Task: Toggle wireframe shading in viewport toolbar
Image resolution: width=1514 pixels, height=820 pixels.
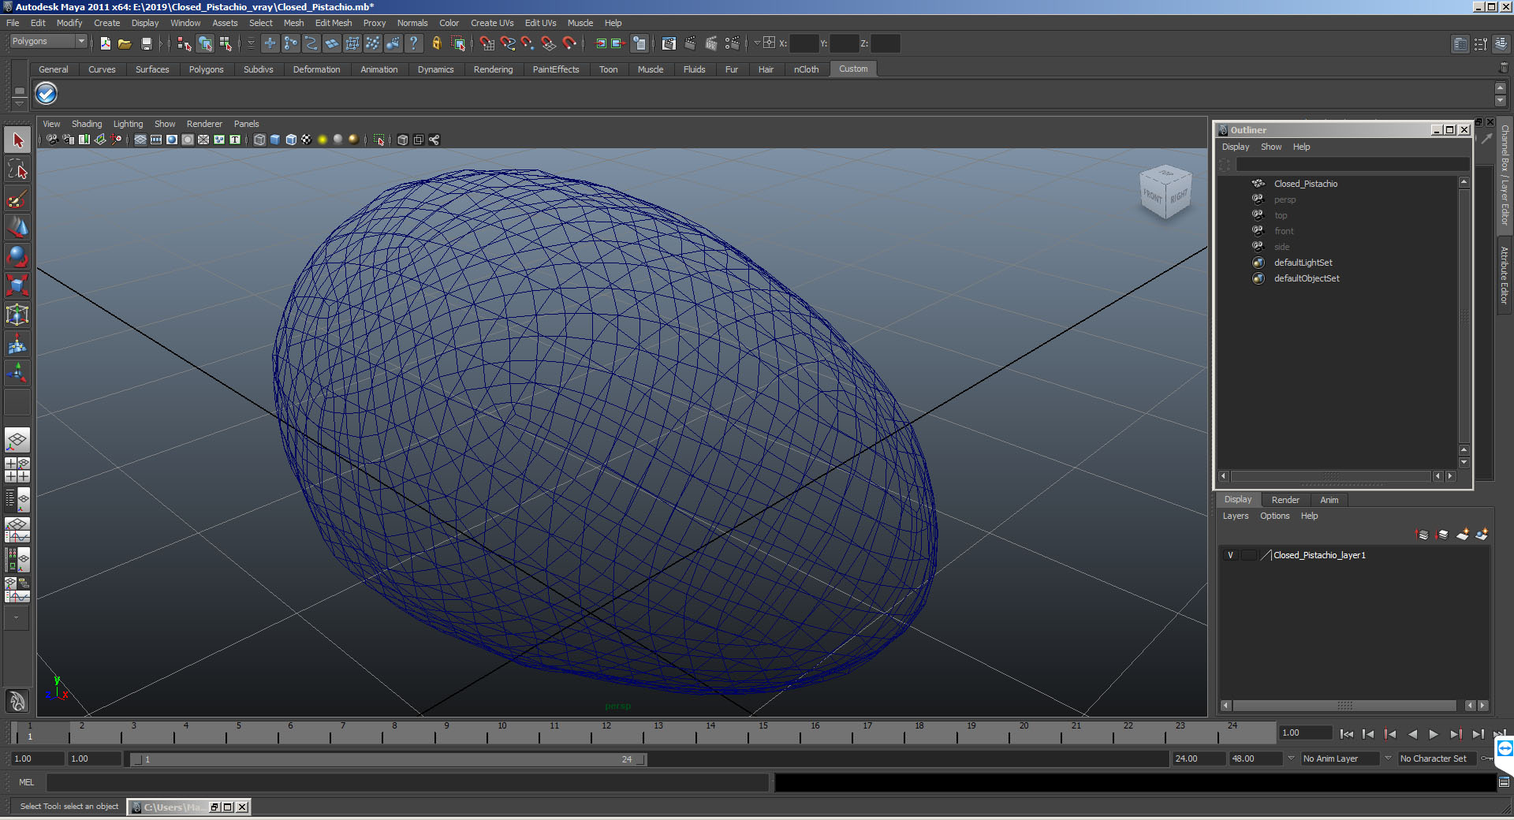Action: coord(259,140)
